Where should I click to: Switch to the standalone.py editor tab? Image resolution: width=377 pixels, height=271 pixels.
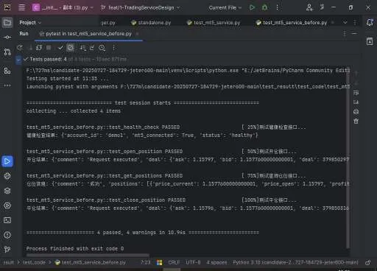(151, 23)
